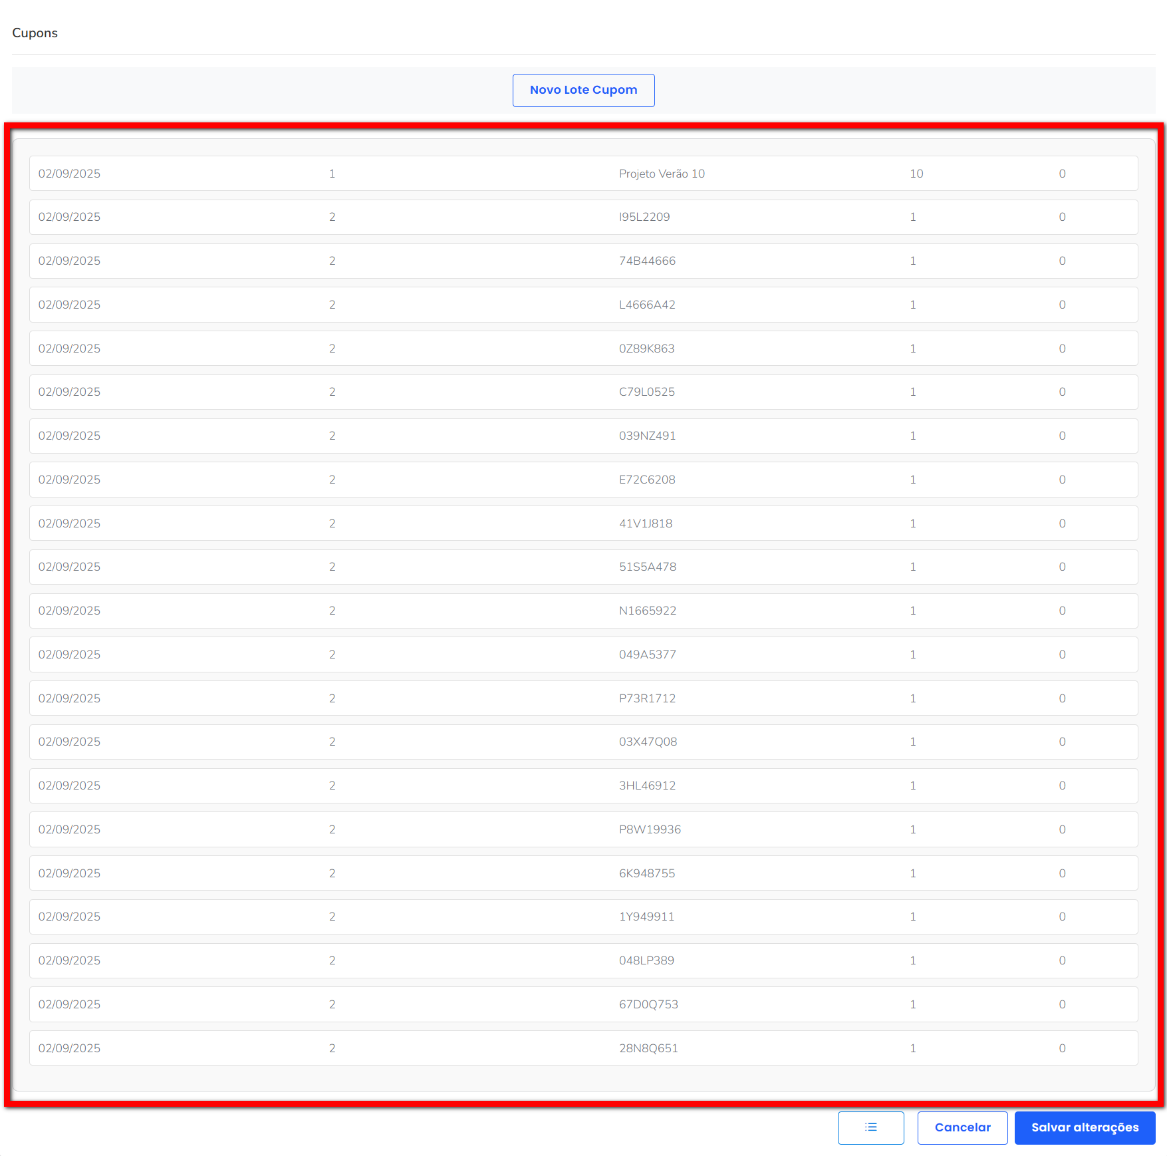Choose coupon code 3HL46912

pos(647,786)
